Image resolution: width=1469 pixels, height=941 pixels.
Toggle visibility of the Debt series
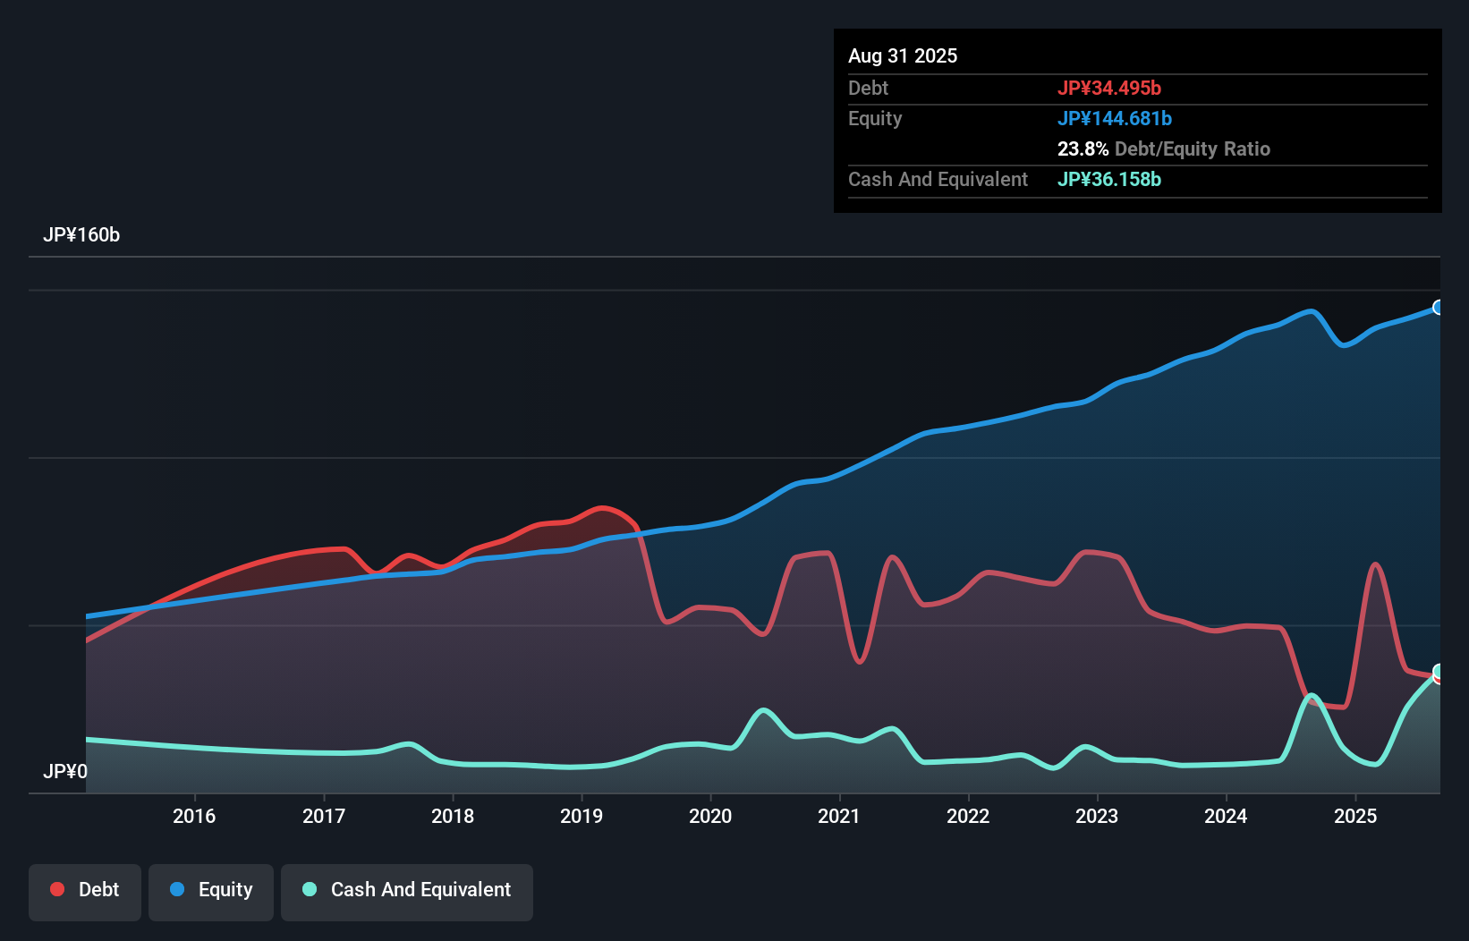pos(85,890)
